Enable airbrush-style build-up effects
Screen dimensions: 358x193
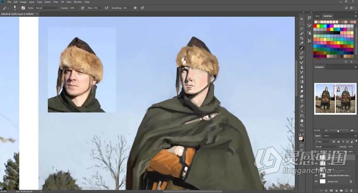pyautogui.click(x=107, y=8)
